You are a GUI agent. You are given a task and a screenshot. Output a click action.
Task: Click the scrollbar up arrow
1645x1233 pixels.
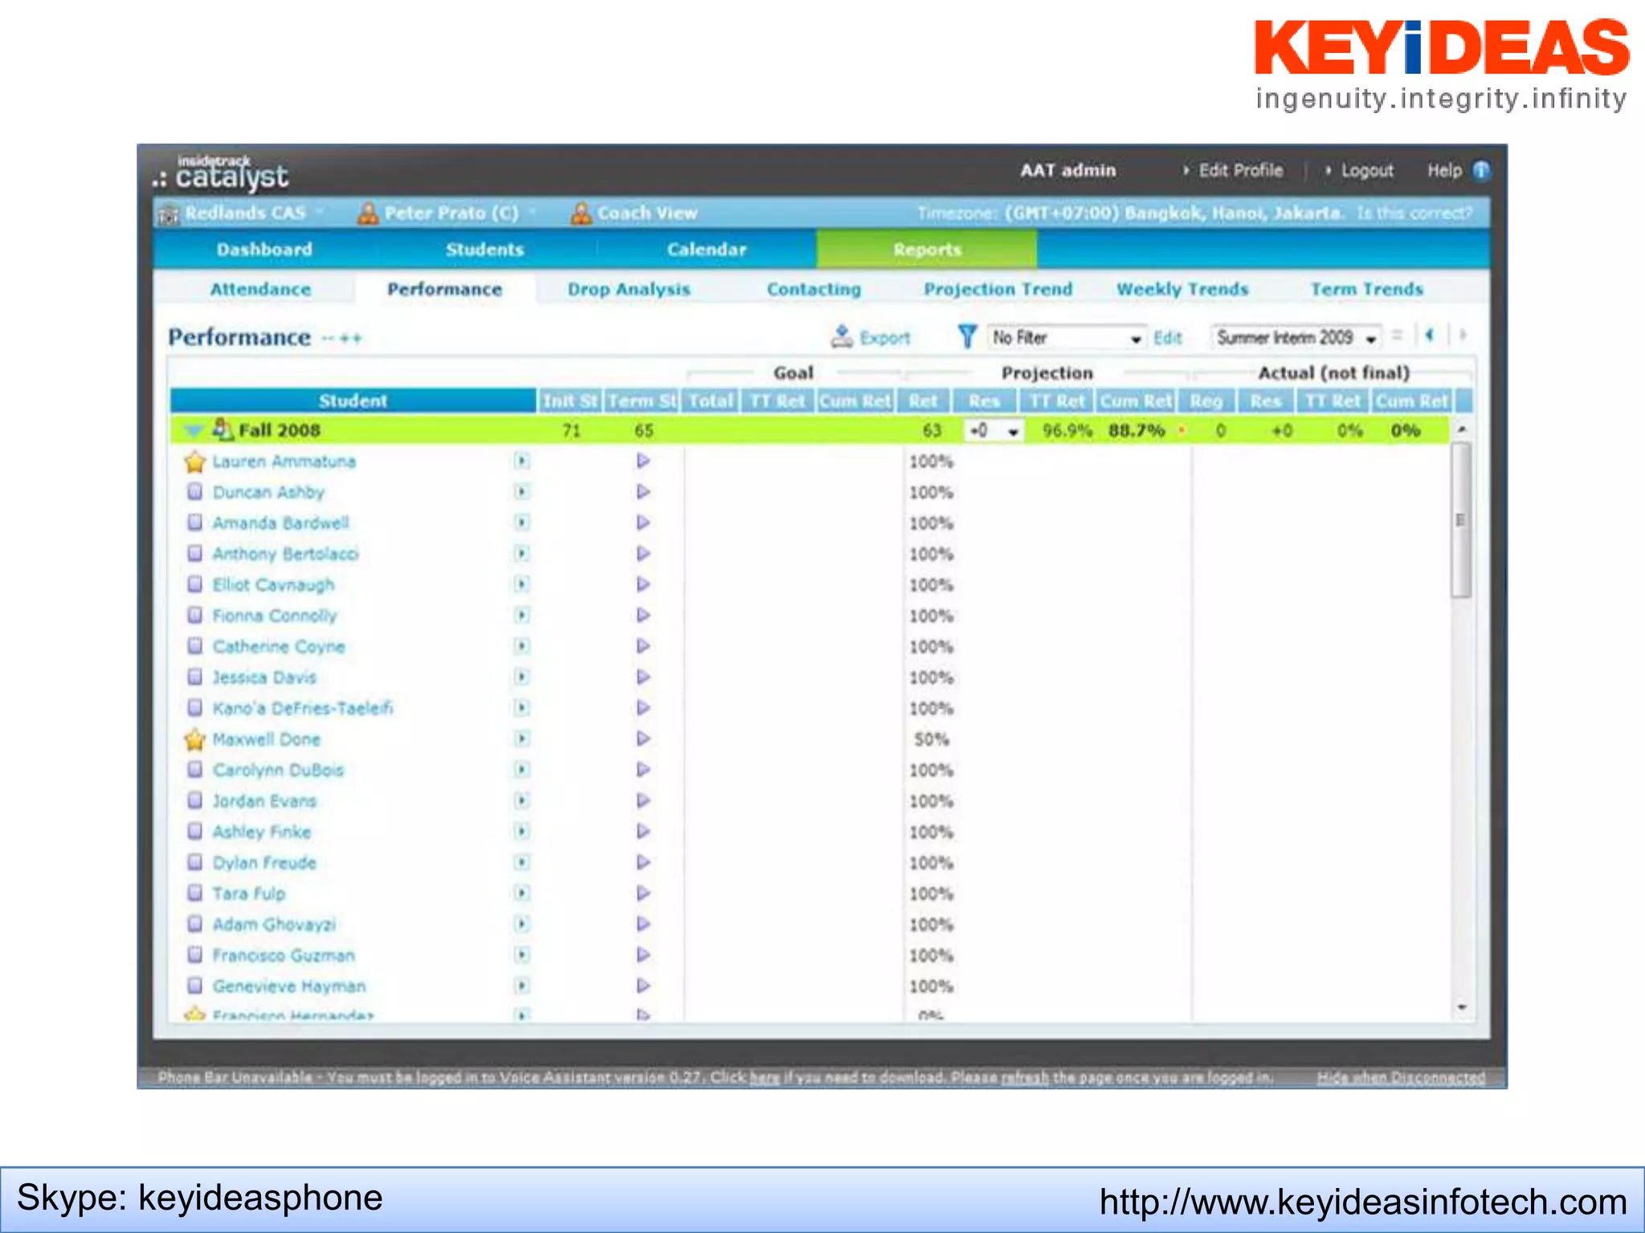click(x=1462, y=430)
